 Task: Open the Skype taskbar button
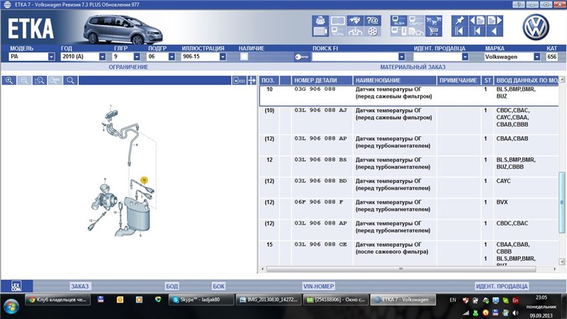click(x=201, y=299)
